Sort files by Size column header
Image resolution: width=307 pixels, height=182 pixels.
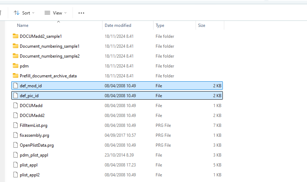(202, 25)
